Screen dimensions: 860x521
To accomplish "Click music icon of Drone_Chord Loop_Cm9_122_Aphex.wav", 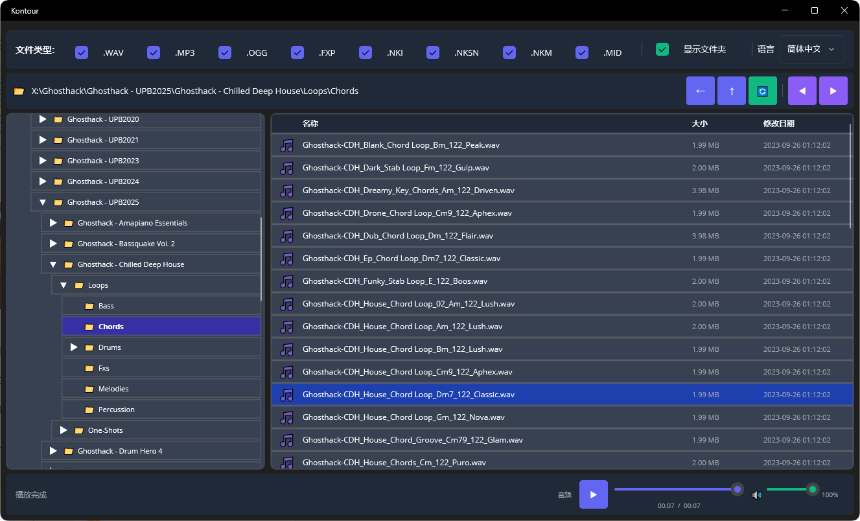I will (286, 213).
